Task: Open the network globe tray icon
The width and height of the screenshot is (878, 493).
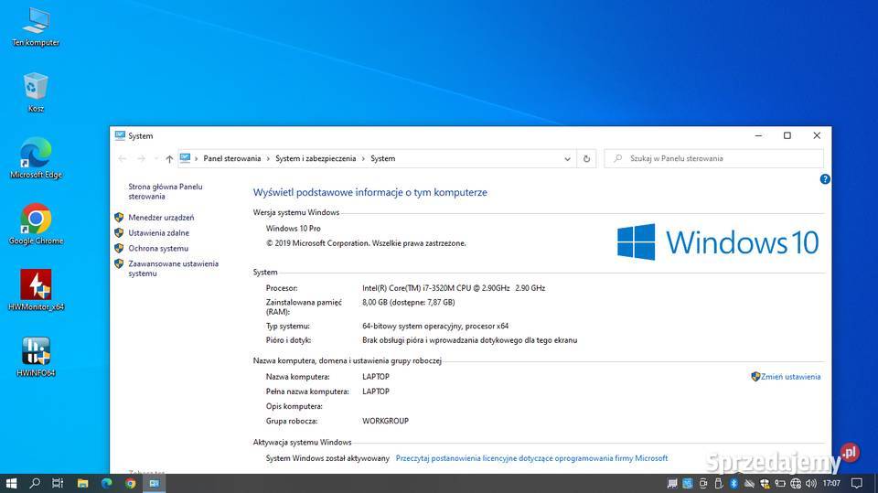Action: (796, 483)
